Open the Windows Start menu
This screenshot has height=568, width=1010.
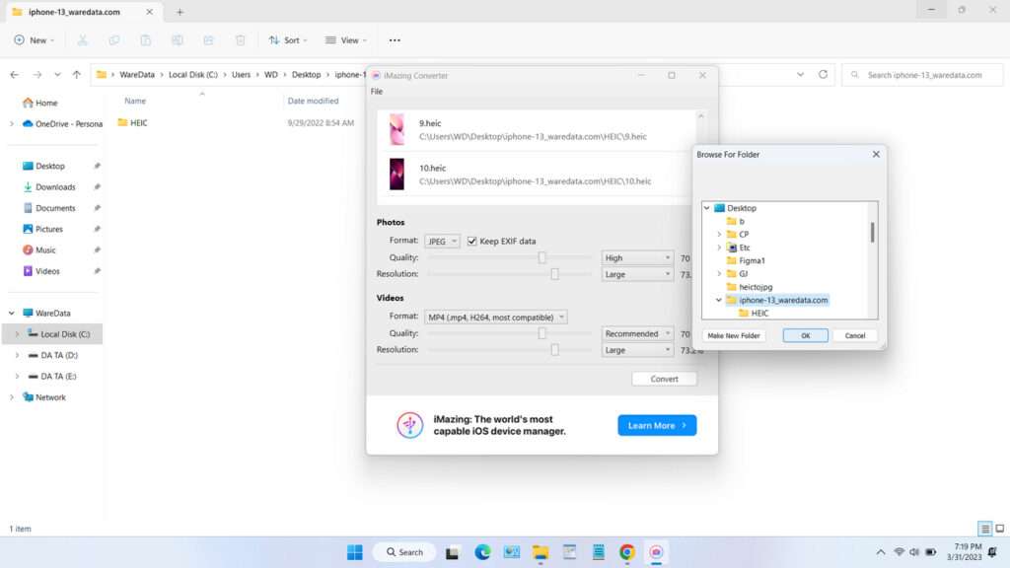pyautogui.click(x=354, y=552)
